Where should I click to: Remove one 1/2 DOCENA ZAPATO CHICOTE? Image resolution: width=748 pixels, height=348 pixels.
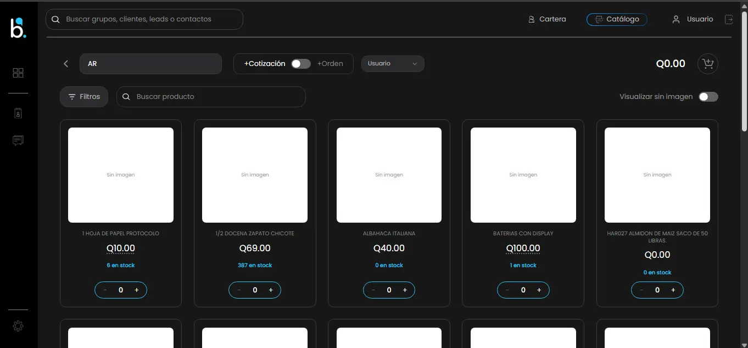[x=239, y=290]
